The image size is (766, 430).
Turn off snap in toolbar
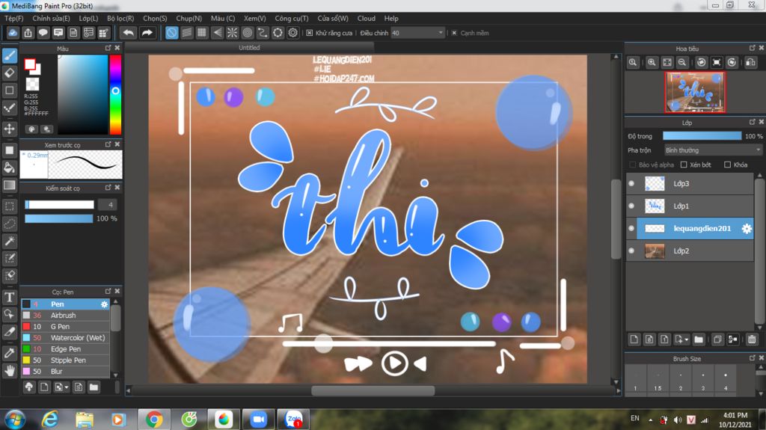click(171, 33)
